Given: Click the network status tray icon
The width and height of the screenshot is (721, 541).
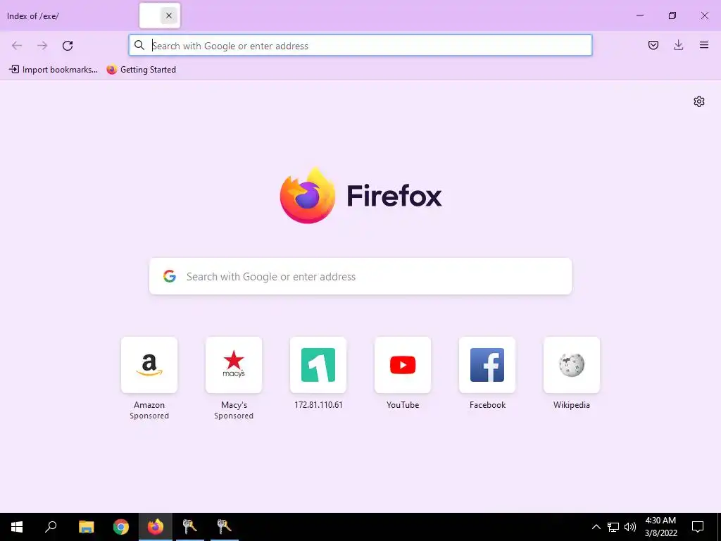Looking at the screenshot, I should [613, 527].
